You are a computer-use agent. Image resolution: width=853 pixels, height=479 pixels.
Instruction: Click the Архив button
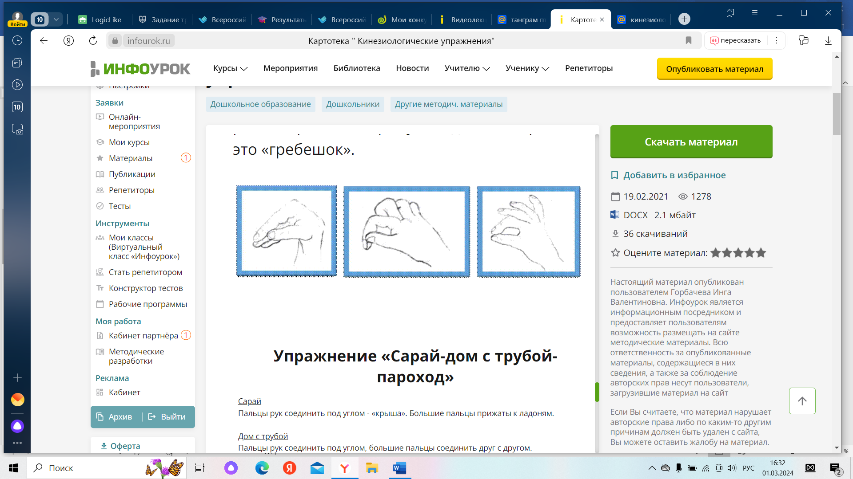pos(115,417)
